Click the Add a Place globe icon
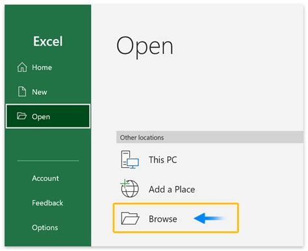 [x=129, y=189]
